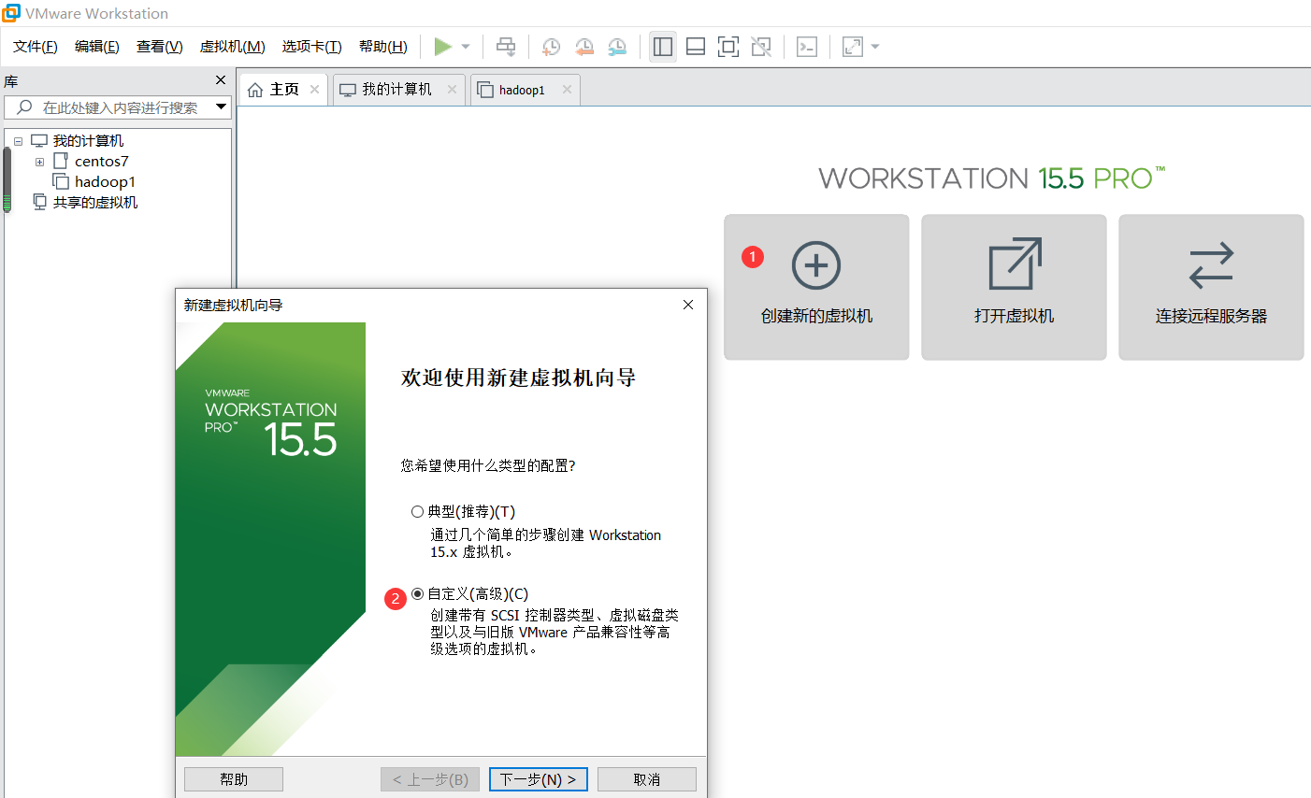Click the library panel vertical scrollbar
Screen dimensions: 1311x798
pos(7,179)
